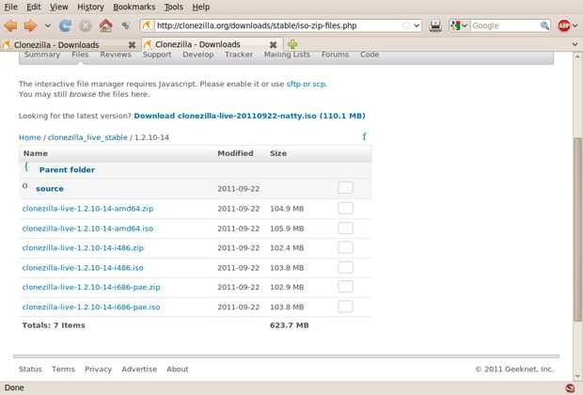Open the Mailing Lists page tab

[x=287, y=55]
